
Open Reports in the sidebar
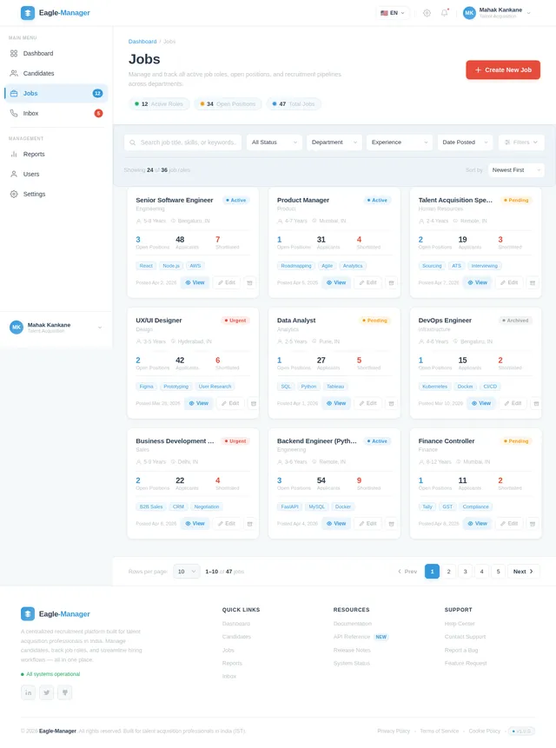tap(56, 154)
